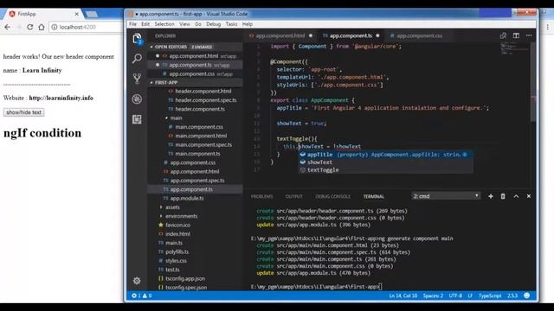Screen dimensions: 554x311
Task: Open the Edit menu
Action: 145,24
